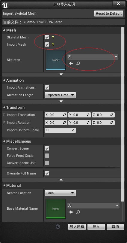The height and width of the screenshot is (243, 127).
Task: Click the 导入所有 button
Action: point(77,227)
